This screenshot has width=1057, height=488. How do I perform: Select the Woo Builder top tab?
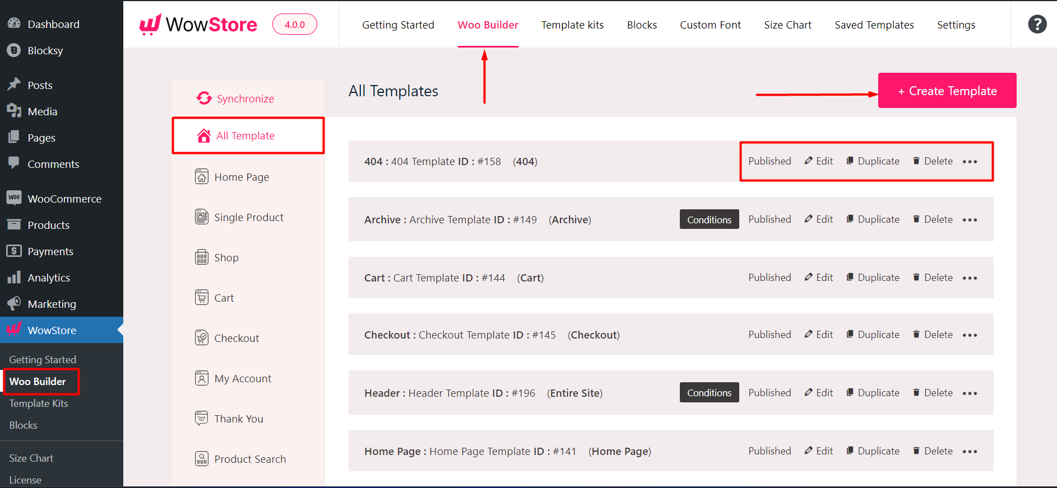(488, 25)
